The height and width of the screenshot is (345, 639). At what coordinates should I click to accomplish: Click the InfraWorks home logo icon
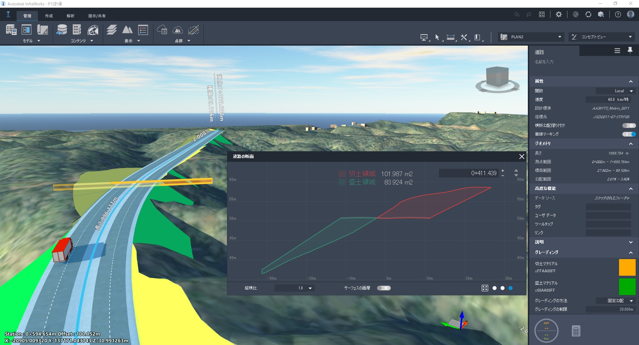(8, 14)
